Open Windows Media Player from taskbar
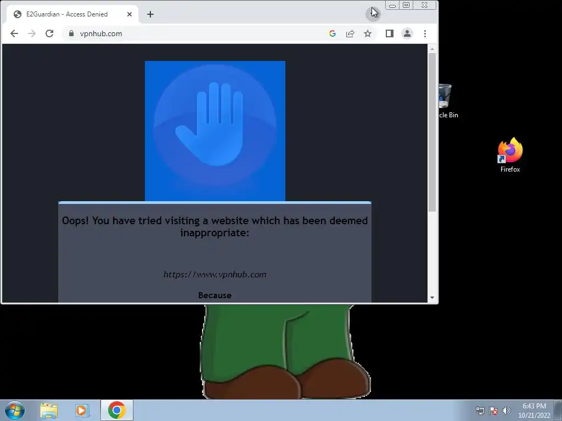Screen dimensions: 562x421 point(82,411)
